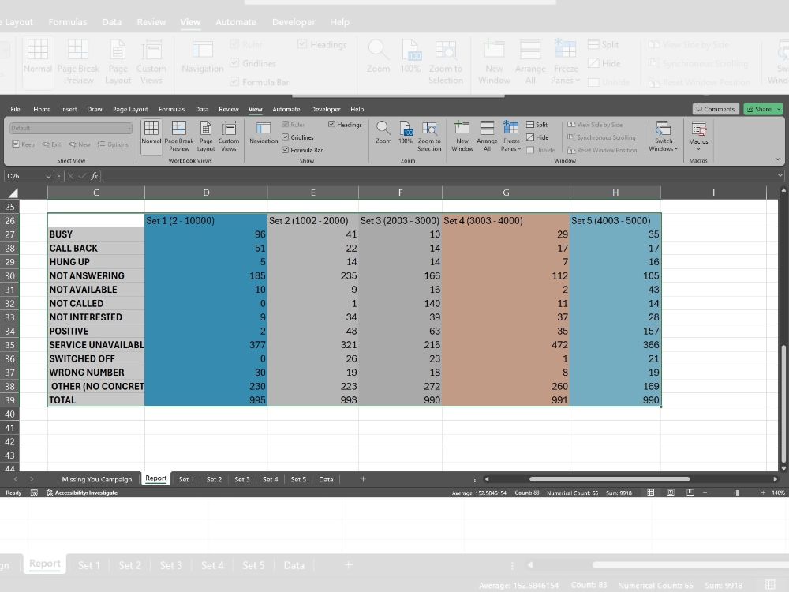Image resolution: width=789 pixels, height=592 pixels.
Task: Collapse the ribbon with chevron
Action: pos(777,159)
